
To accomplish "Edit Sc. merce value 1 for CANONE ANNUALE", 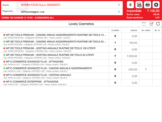I will [146, 69].
